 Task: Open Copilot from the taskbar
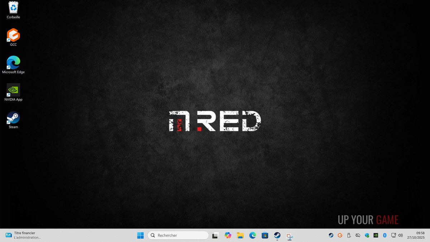click(228, 235)
